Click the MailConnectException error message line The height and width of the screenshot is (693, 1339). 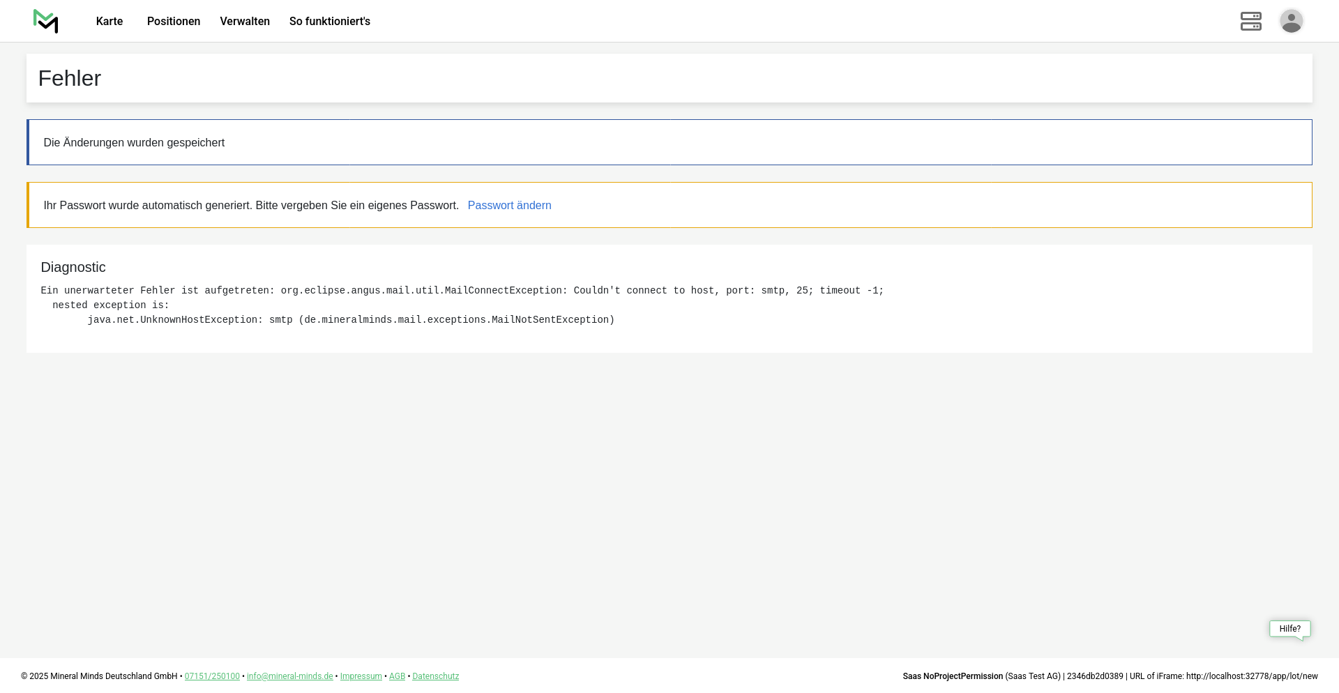pos(462,291)
